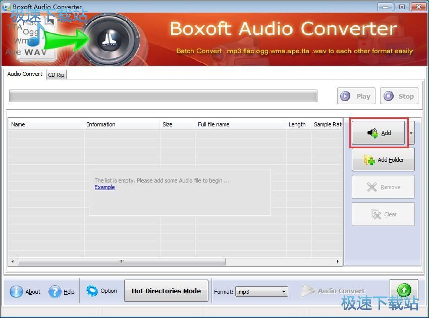This screenshot has width=429, height=318.
Task: Click the green upload arrow button
Action: click(403, 290)
